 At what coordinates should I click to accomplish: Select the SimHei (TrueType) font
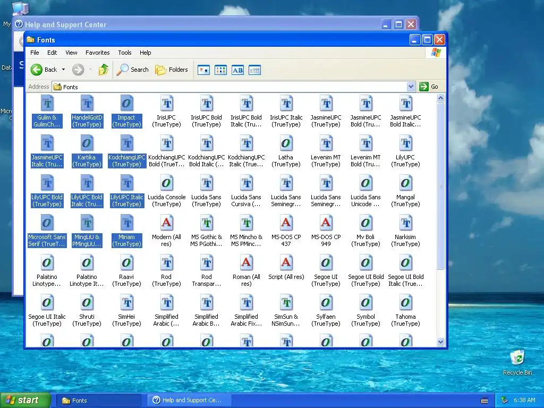point(126,311)
